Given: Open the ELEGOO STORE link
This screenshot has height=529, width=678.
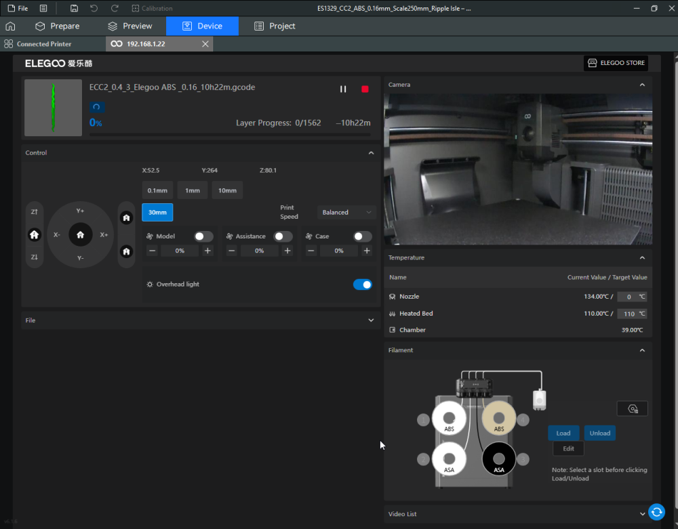Looking at the screenshot, I should [616, 63].
